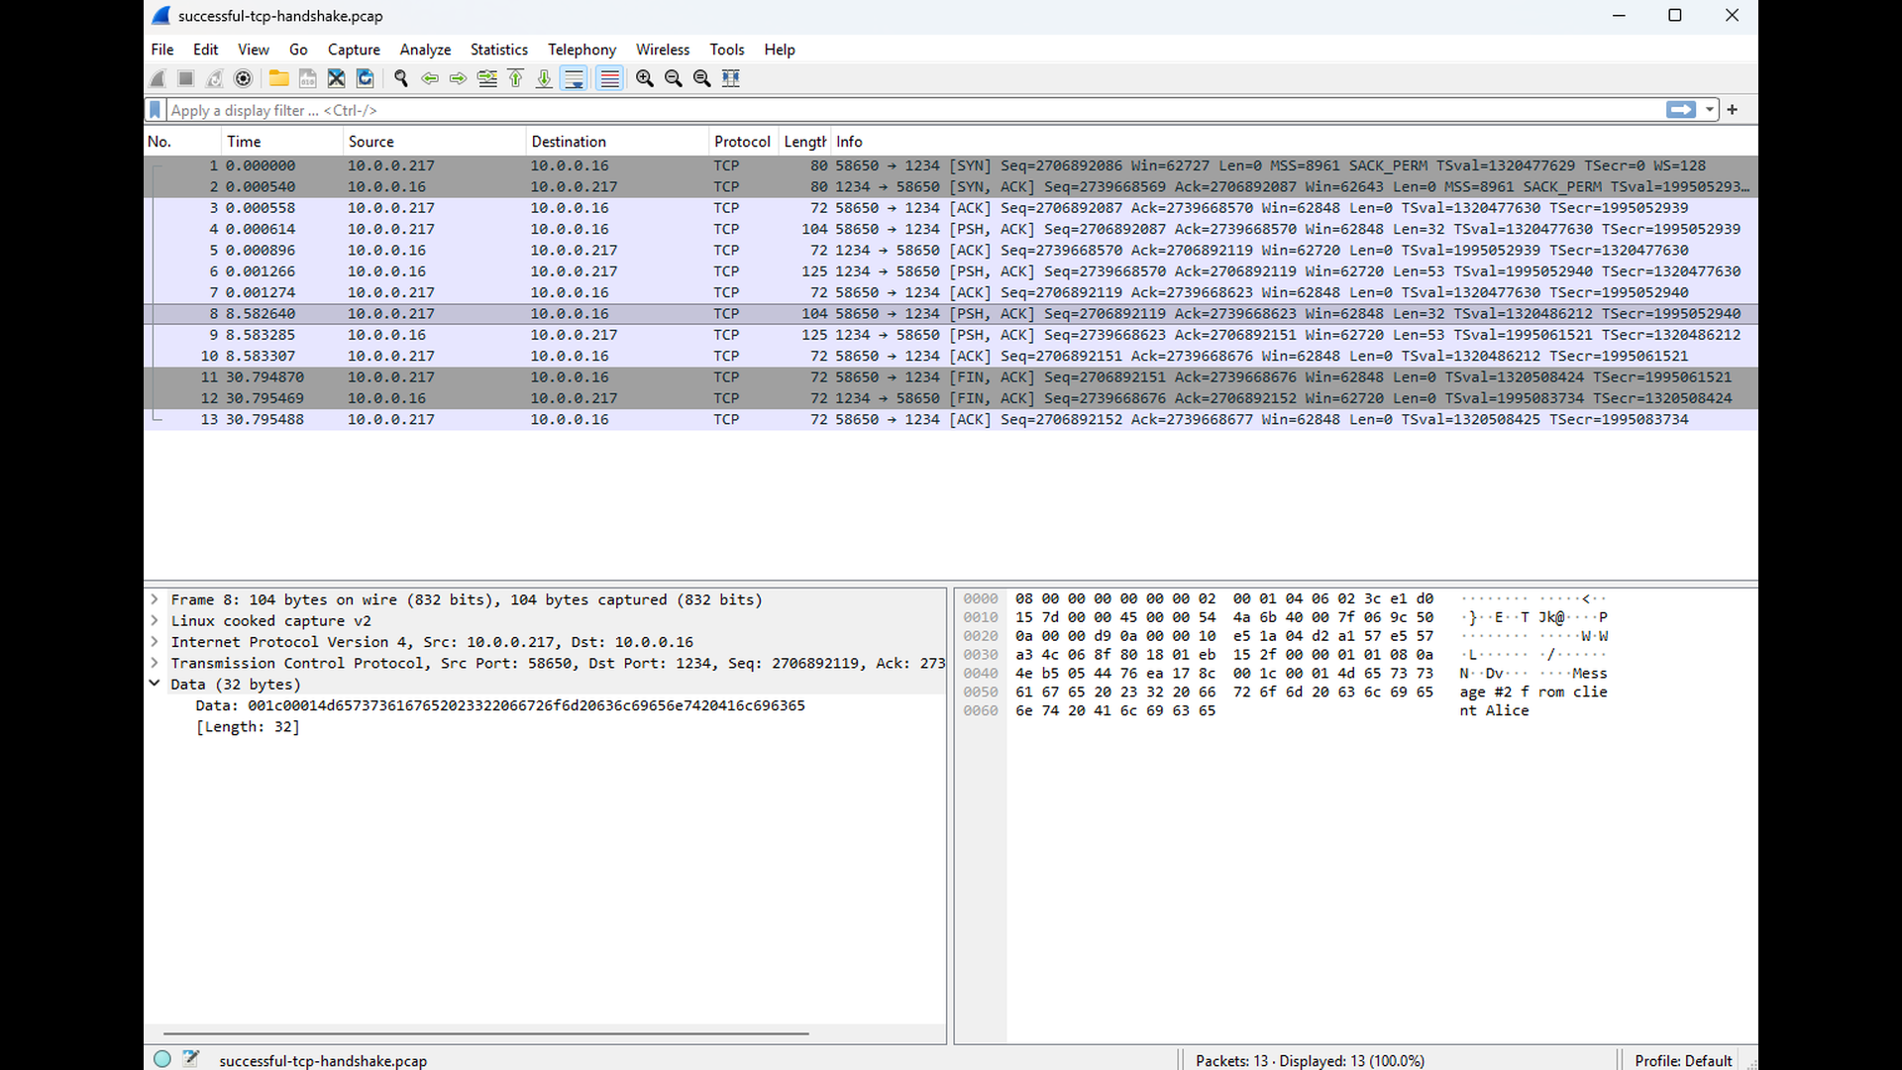Reload the capture file
Image resolution: width=1902 pixels, height=1070 pixels.
(x=365, y=78)
